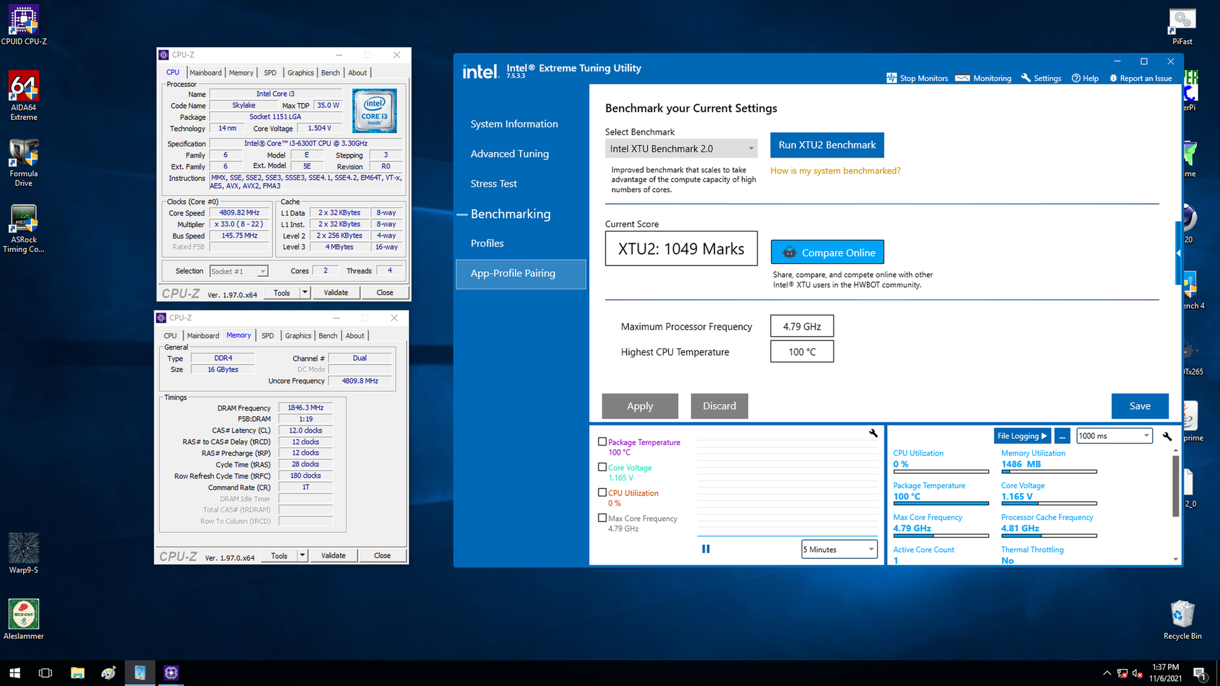Select CPU tab in lower CPU-Z window
The height and width of the screenshot is (686, 1220).
170,335
